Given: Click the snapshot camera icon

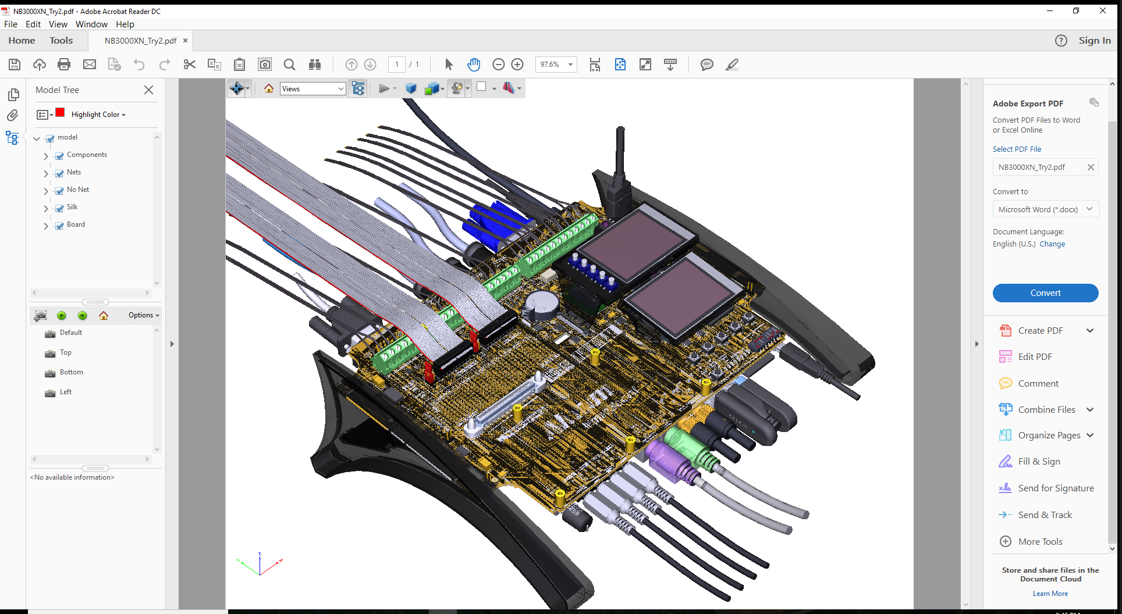Looking at the screenshot, I should tap(265, 65).
